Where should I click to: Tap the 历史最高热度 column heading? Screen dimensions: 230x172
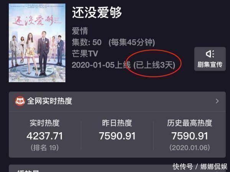(190, 123)
